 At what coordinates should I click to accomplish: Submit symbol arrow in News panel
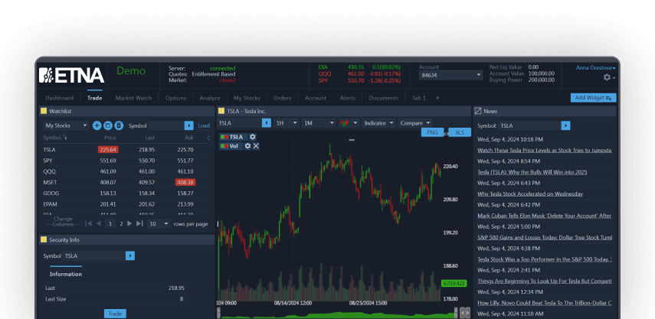click(565, 125)
